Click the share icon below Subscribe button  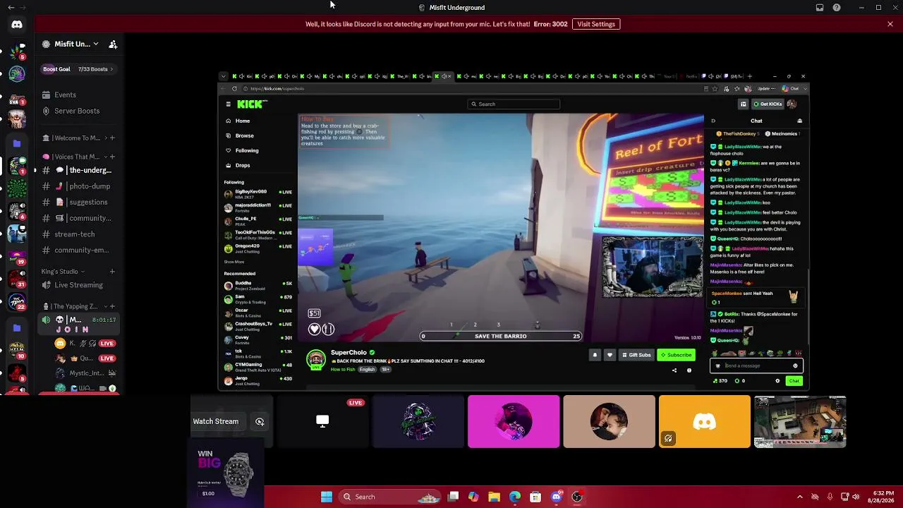(674, 370)
